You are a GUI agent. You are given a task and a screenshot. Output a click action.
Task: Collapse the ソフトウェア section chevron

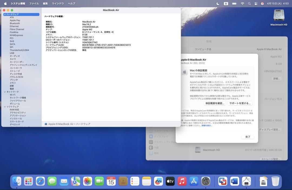pyautogui.click(x=5, y=107)
